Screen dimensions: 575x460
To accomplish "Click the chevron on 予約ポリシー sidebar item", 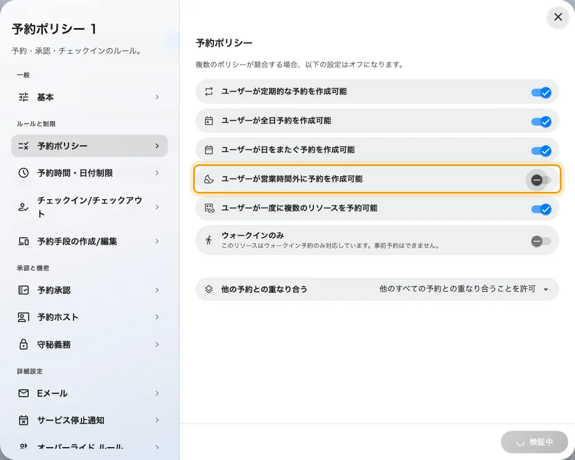I will click(x=157, y=146).
